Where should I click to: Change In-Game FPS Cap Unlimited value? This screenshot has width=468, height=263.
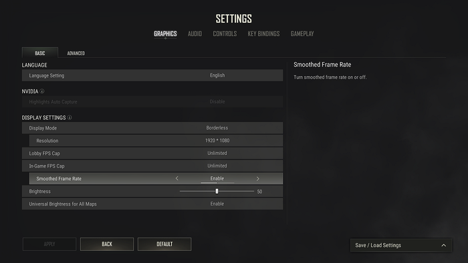pyautogui.click(x=217, y=166)
